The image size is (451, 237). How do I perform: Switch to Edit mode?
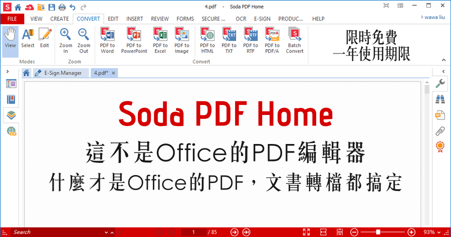click(45, 38)
